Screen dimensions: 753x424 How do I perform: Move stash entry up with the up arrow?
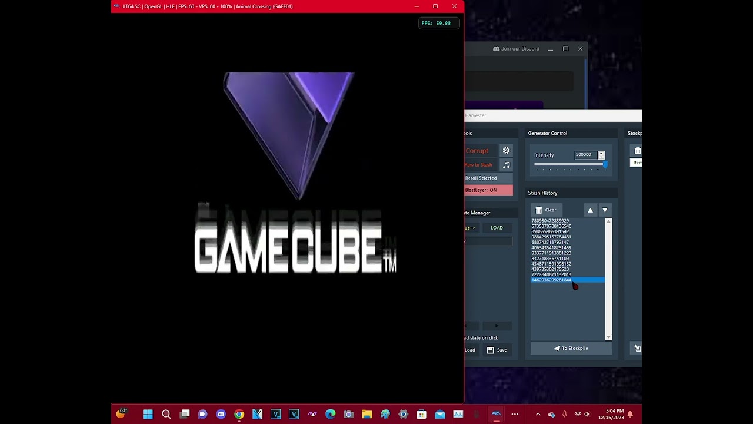click(590, 210)
